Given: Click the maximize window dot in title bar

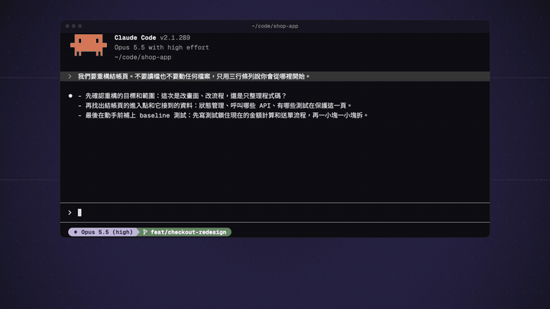Looking at the screenshot, I should [x=80, y=26].
